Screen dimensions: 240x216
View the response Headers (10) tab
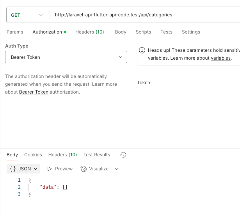coord(62,155)
